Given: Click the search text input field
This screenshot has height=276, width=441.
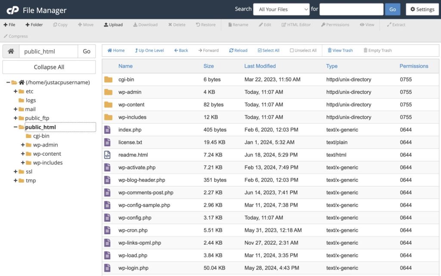Looking at the screenshot, I should (x=351, y=9).
